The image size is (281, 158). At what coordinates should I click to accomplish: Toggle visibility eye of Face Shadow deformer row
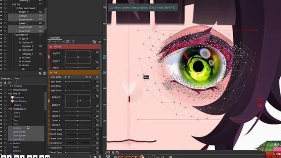pyautogui.click(x=1, y=101)
